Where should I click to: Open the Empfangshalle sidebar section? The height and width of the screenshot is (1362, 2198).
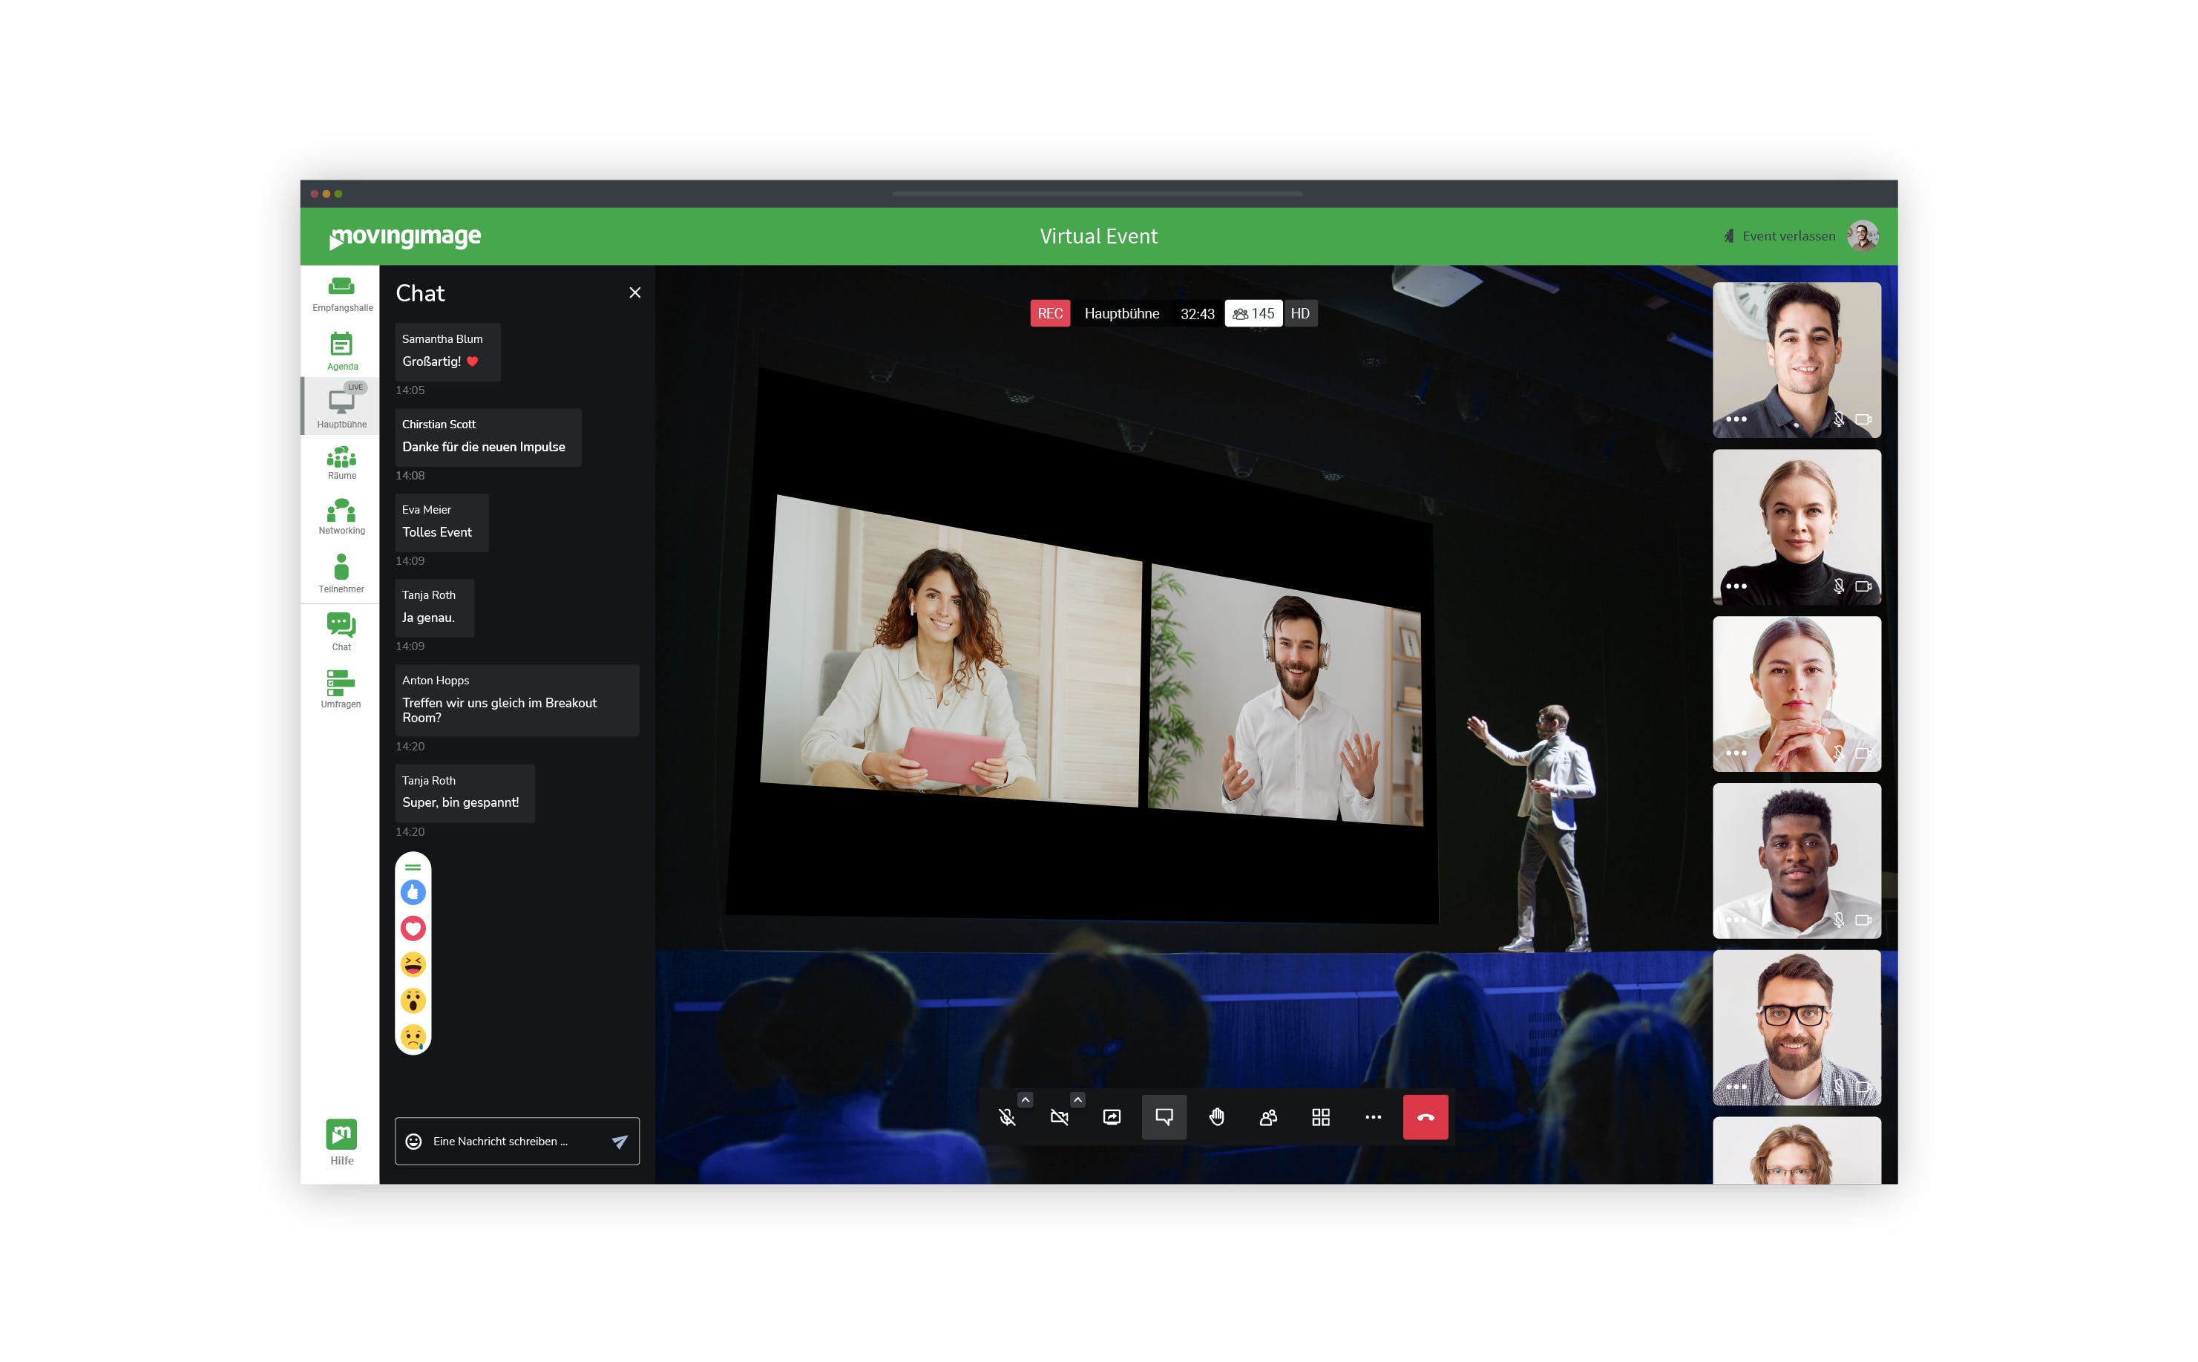(341, 294)
